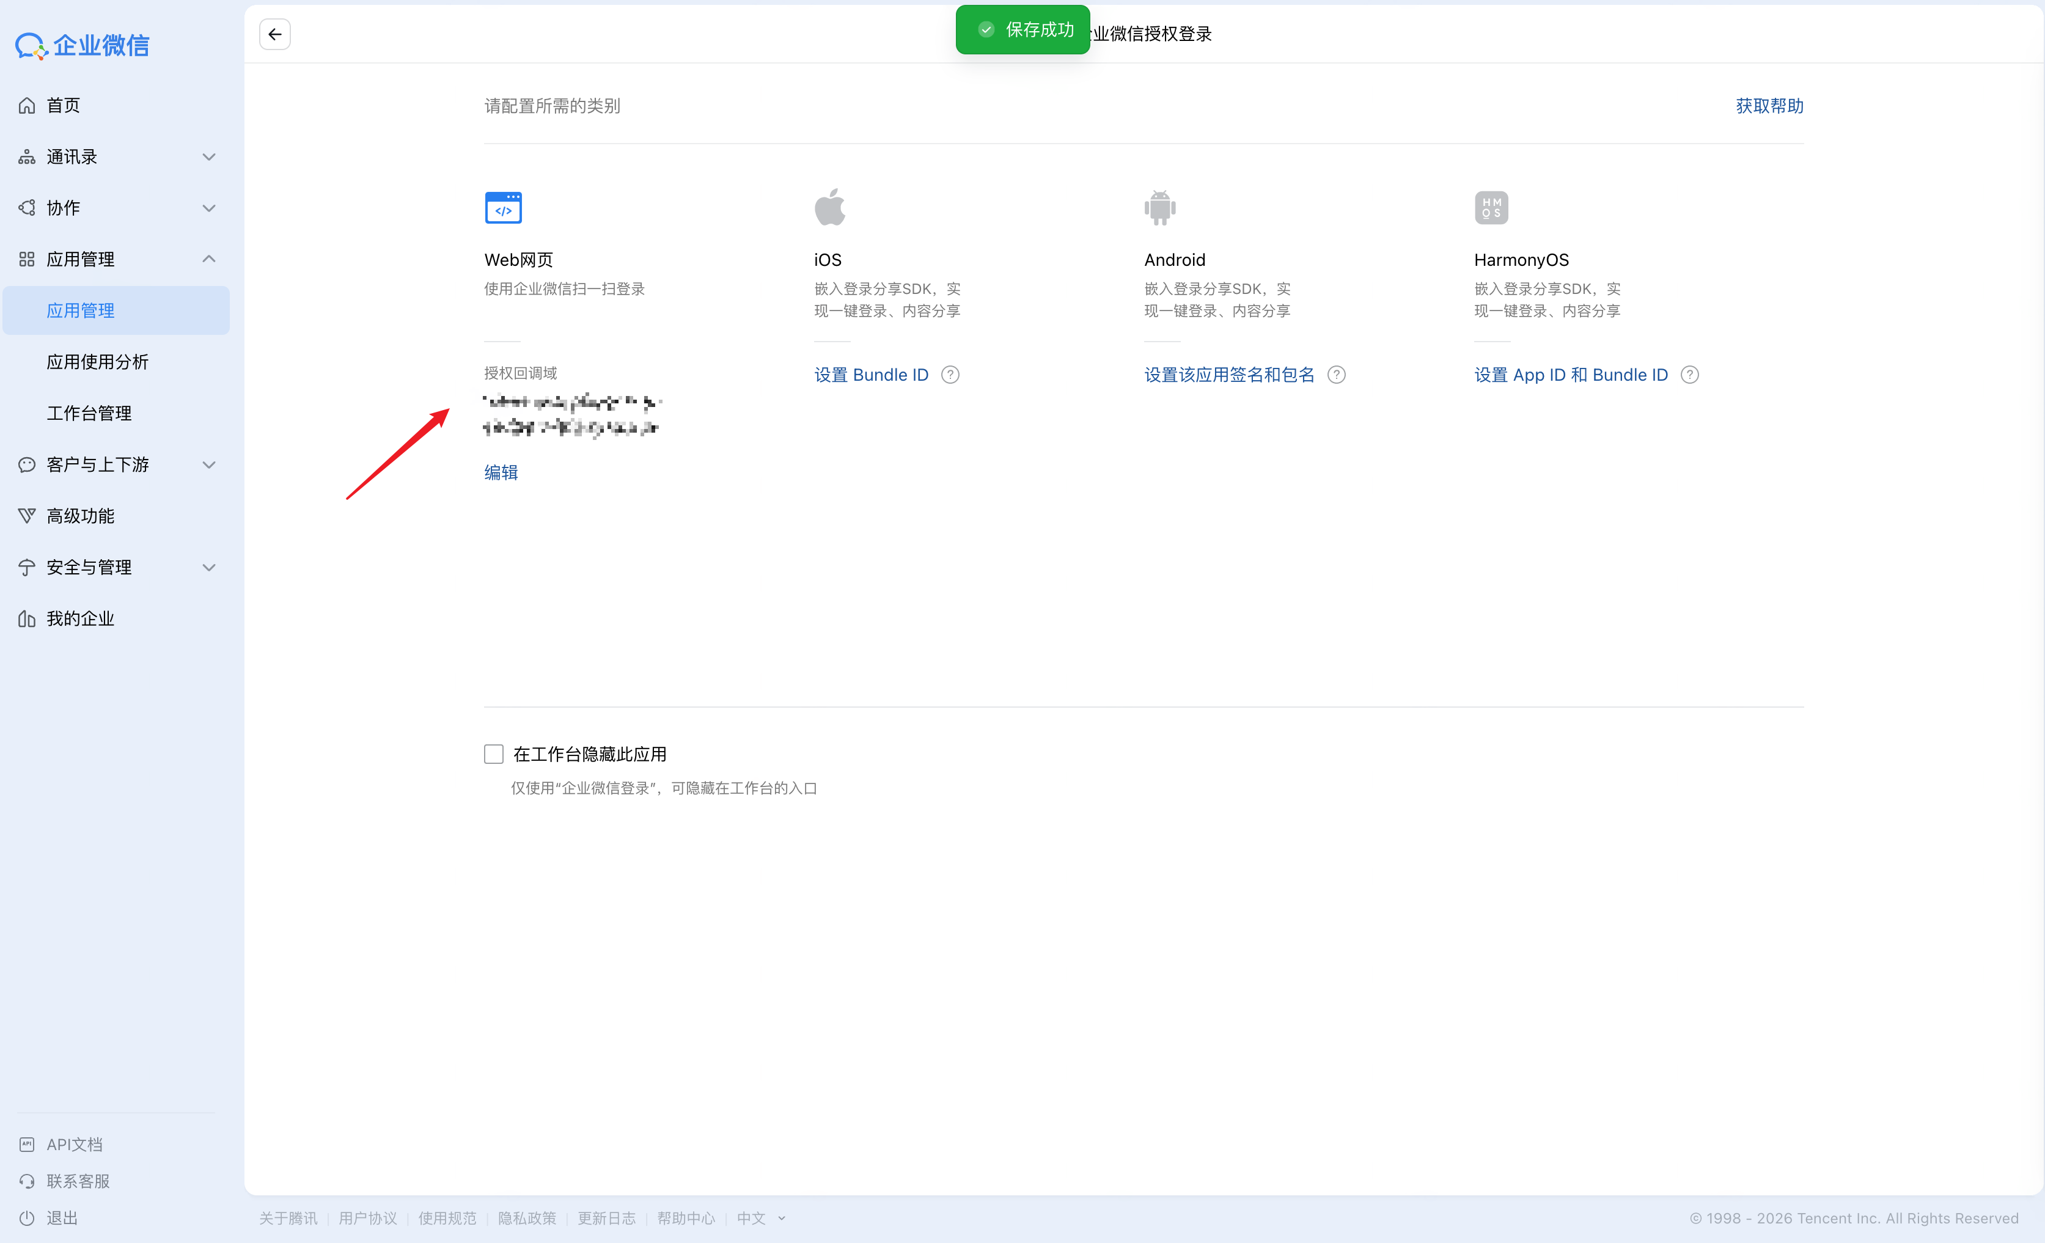Click the 企业微信 logo
2045x1243 pixels.
tap(82, 46)
